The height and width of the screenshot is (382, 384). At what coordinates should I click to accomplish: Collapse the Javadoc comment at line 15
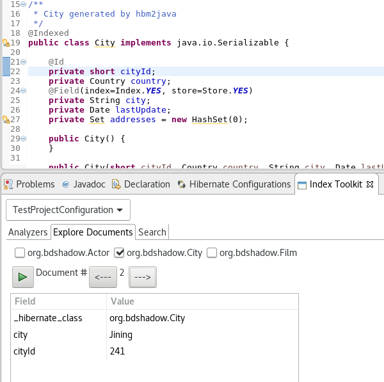click(x=24, y=4)
